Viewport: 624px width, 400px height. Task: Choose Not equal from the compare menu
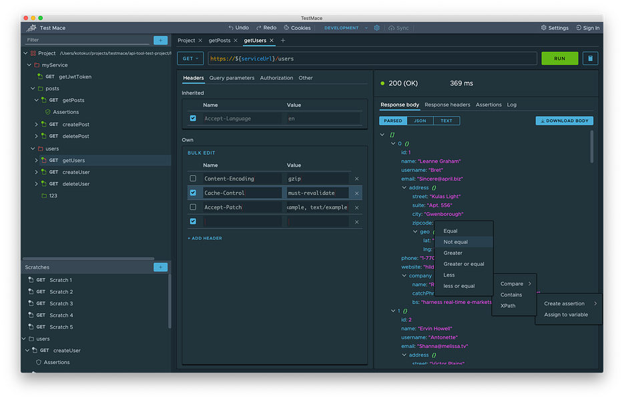pyautogui.click(x=464, y=242)
